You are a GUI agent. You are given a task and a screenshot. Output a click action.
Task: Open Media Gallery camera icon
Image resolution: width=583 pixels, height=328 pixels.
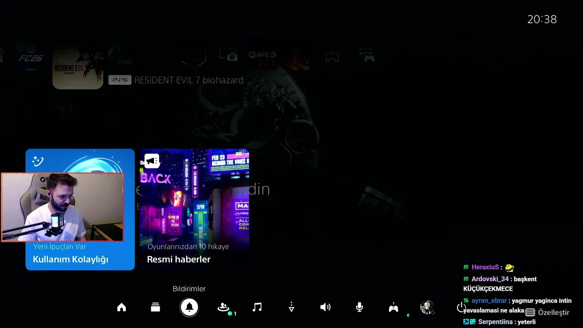pos(228,56)
